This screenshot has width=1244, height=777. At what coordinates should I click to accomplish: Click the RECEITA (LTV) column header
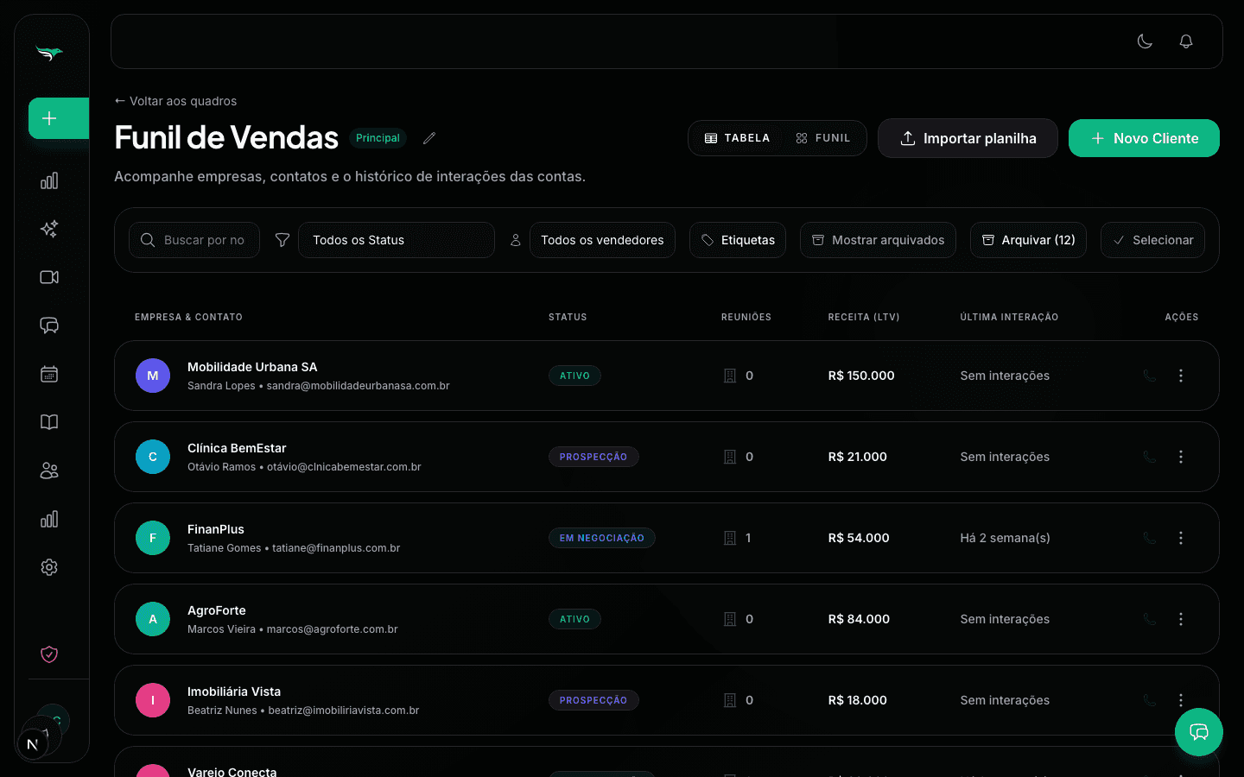pos(864,317)
